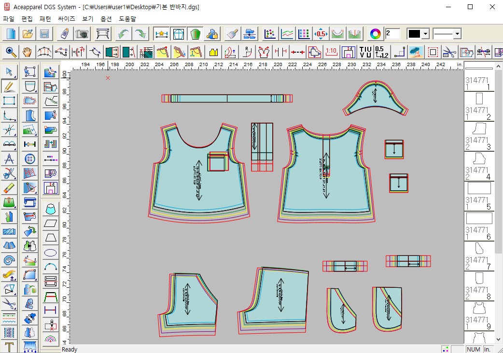503x353 pixels.
Task: Open the camera screenshot capture tool
Action: point(82,33)
